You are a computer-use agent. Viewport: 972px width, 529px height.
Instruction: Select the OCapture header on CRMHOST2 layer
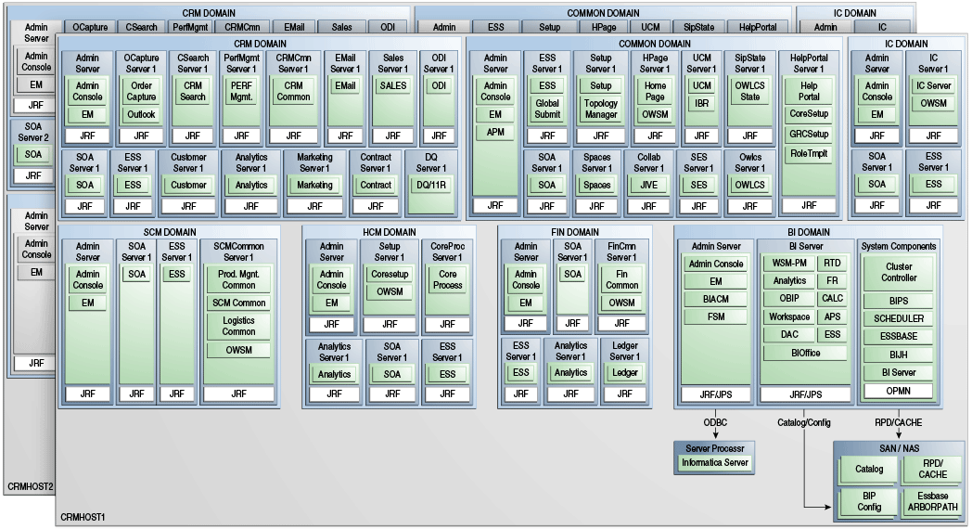point(90,27)
